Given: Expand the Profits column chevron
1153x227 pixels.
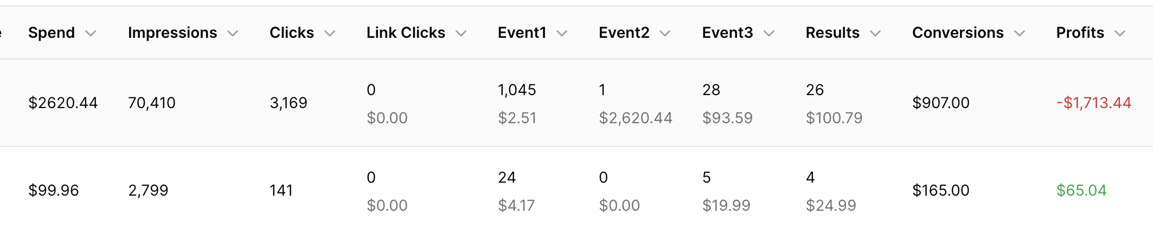Looking at the screenshot, I should coord(1120,34).
